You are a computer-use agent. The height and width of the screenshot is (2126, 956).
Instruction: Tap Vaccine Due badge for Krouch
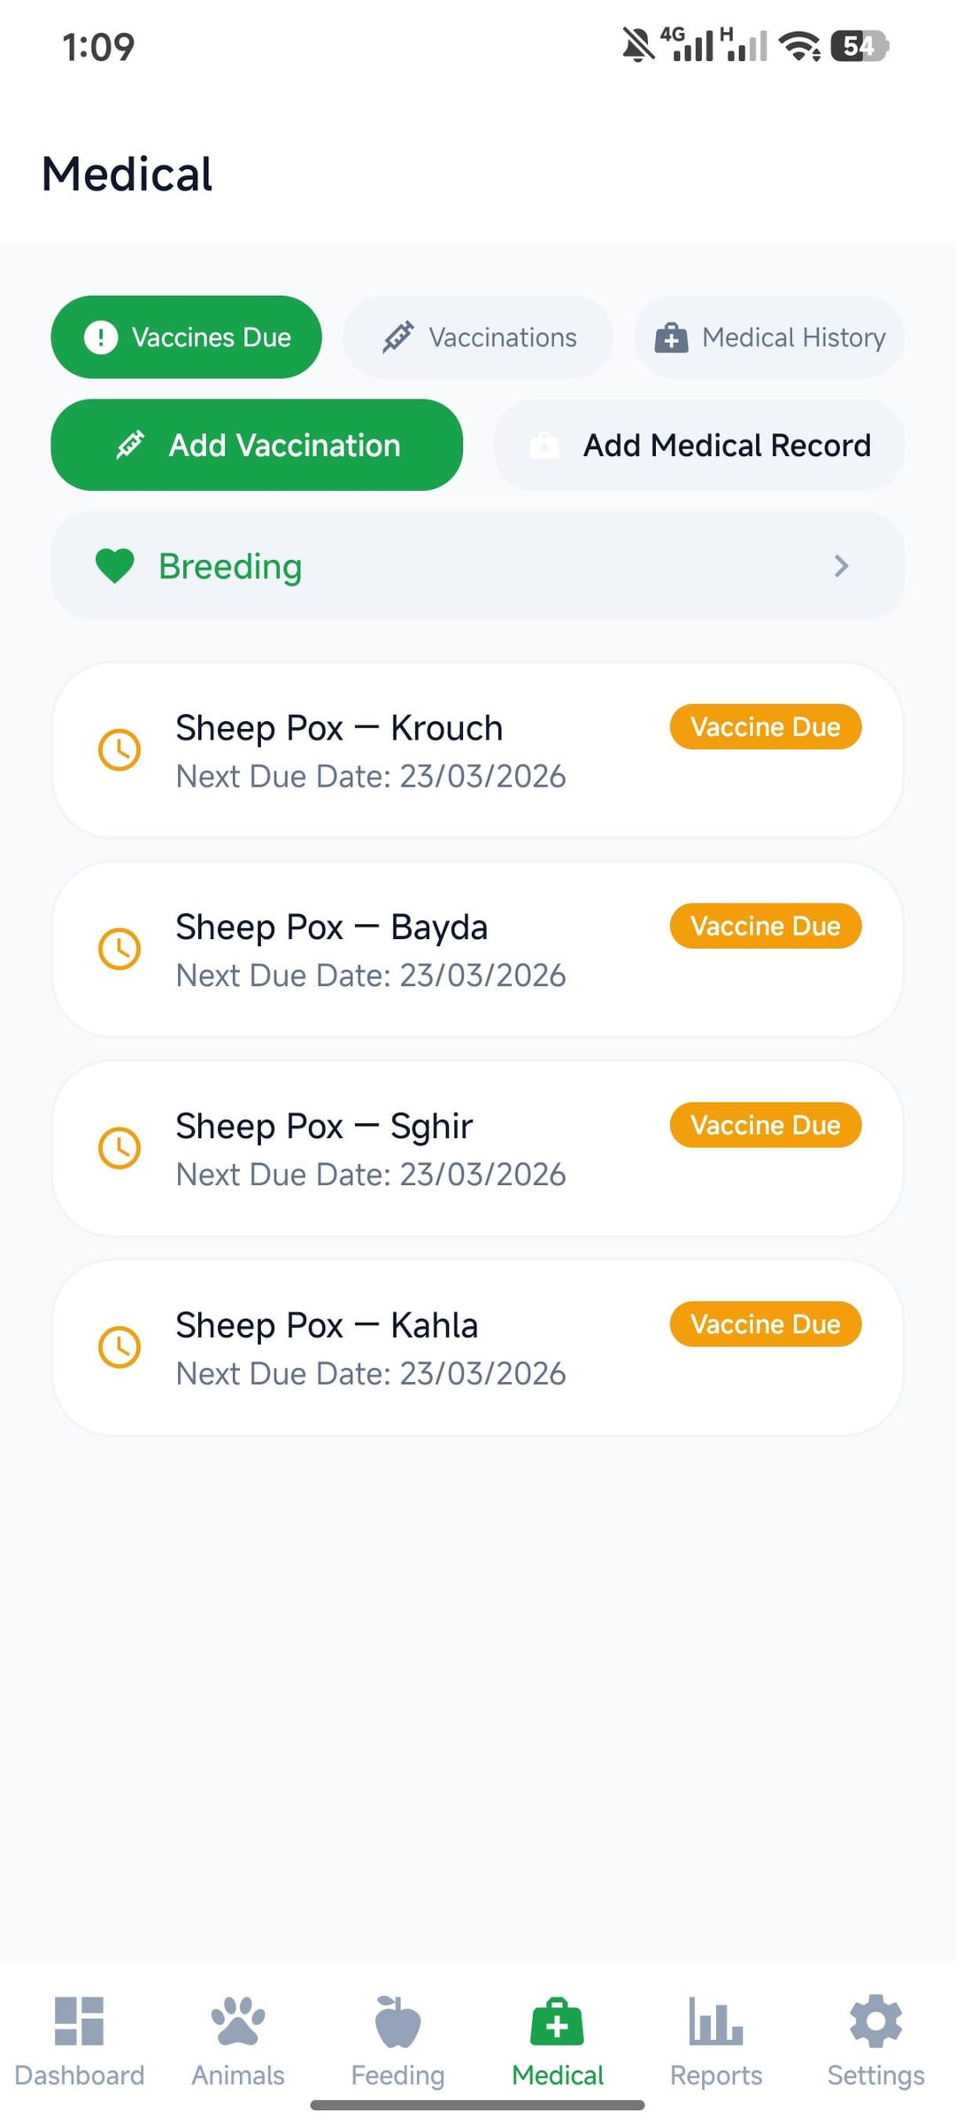pyautogui.click(x=765, y=726)
